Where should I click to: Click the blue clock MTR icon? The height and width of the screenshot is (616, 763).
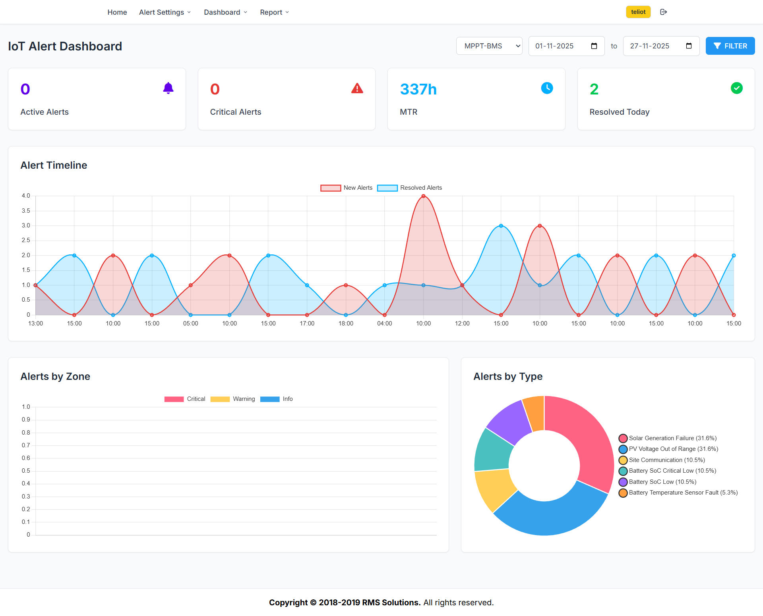coord(547,88)
